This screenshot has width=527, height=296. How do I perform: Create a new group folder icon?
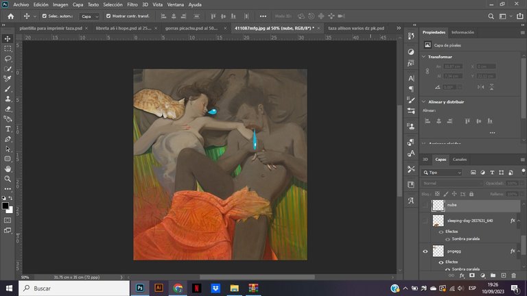(493, 275)
